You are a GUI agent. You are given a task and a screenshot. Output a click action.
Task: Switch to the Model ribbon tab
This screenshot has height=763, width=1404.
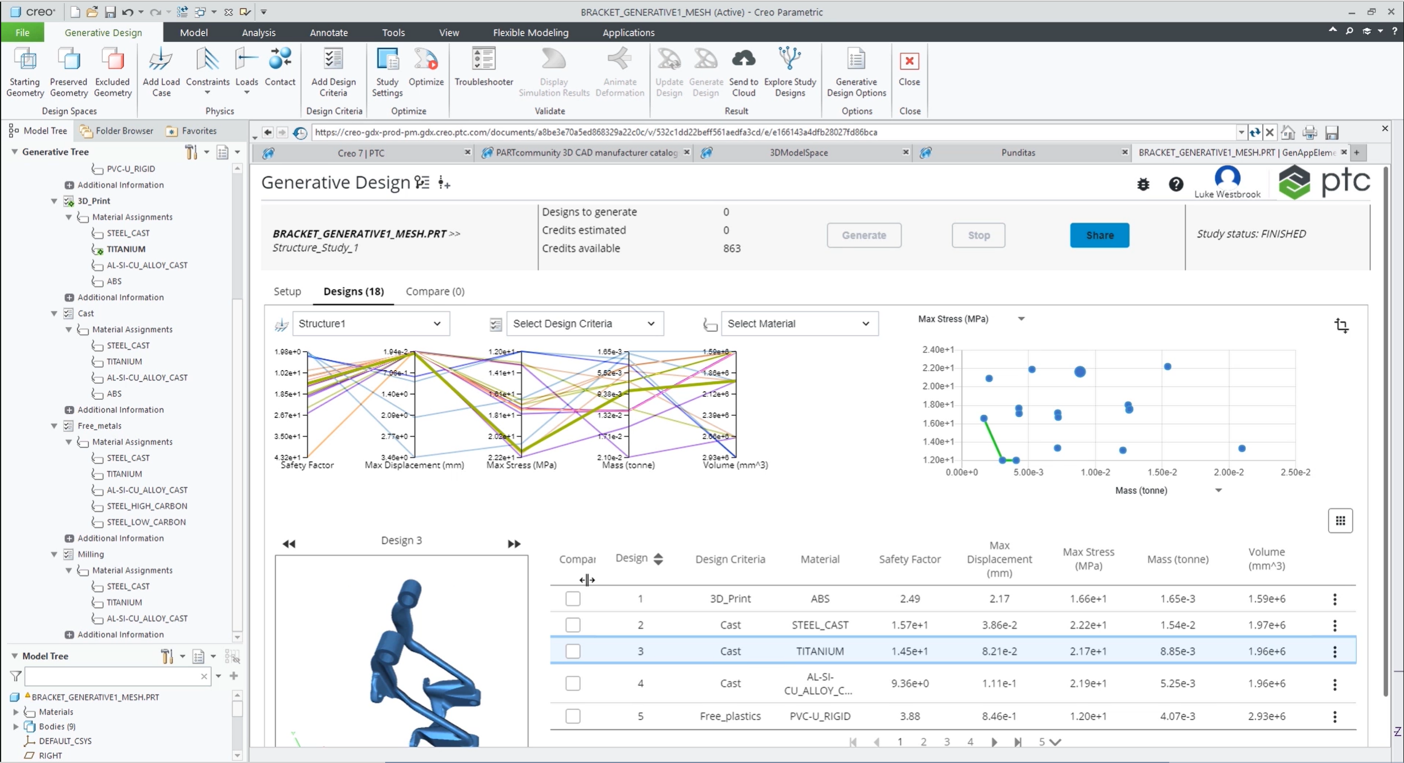pyautogui.click(x=193, y=33)
